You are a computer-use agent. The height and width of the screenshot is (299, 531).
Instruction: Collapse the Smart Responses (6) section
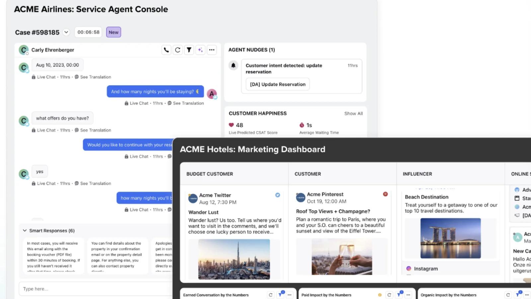[x=25, y=231]
